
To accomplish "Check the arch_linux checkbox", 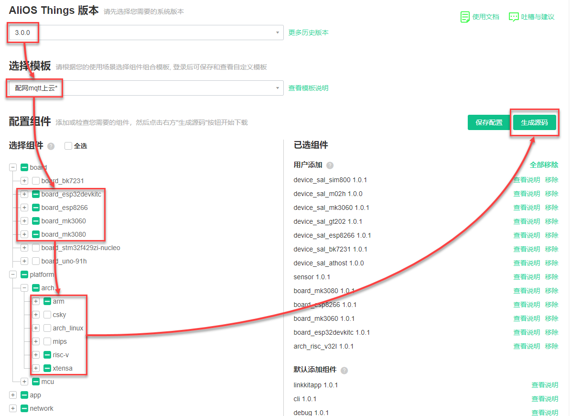I will [47, 328].
